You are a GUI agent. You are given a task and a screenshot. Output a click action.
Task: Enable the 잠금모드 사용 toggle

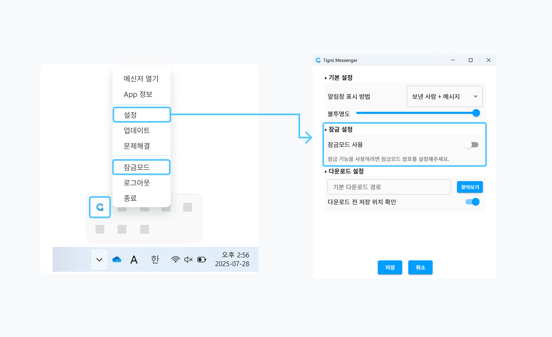click(x=471, y=145)
